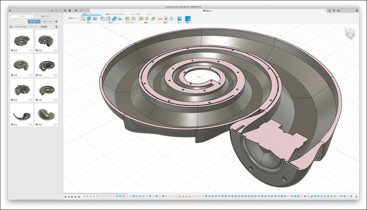367x210 pixels.
Task: Expand the Construct menu under the plane icons
Action: [147, 23]
